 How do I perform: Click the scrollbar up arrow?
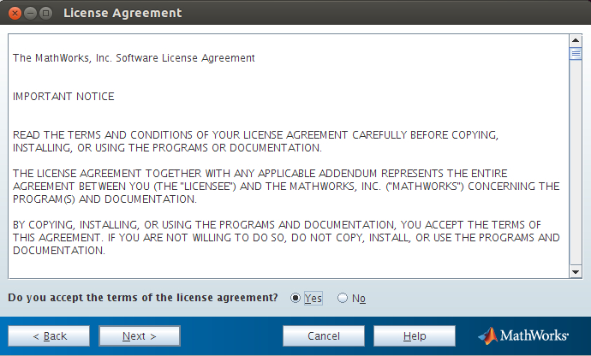pos(576,40)
